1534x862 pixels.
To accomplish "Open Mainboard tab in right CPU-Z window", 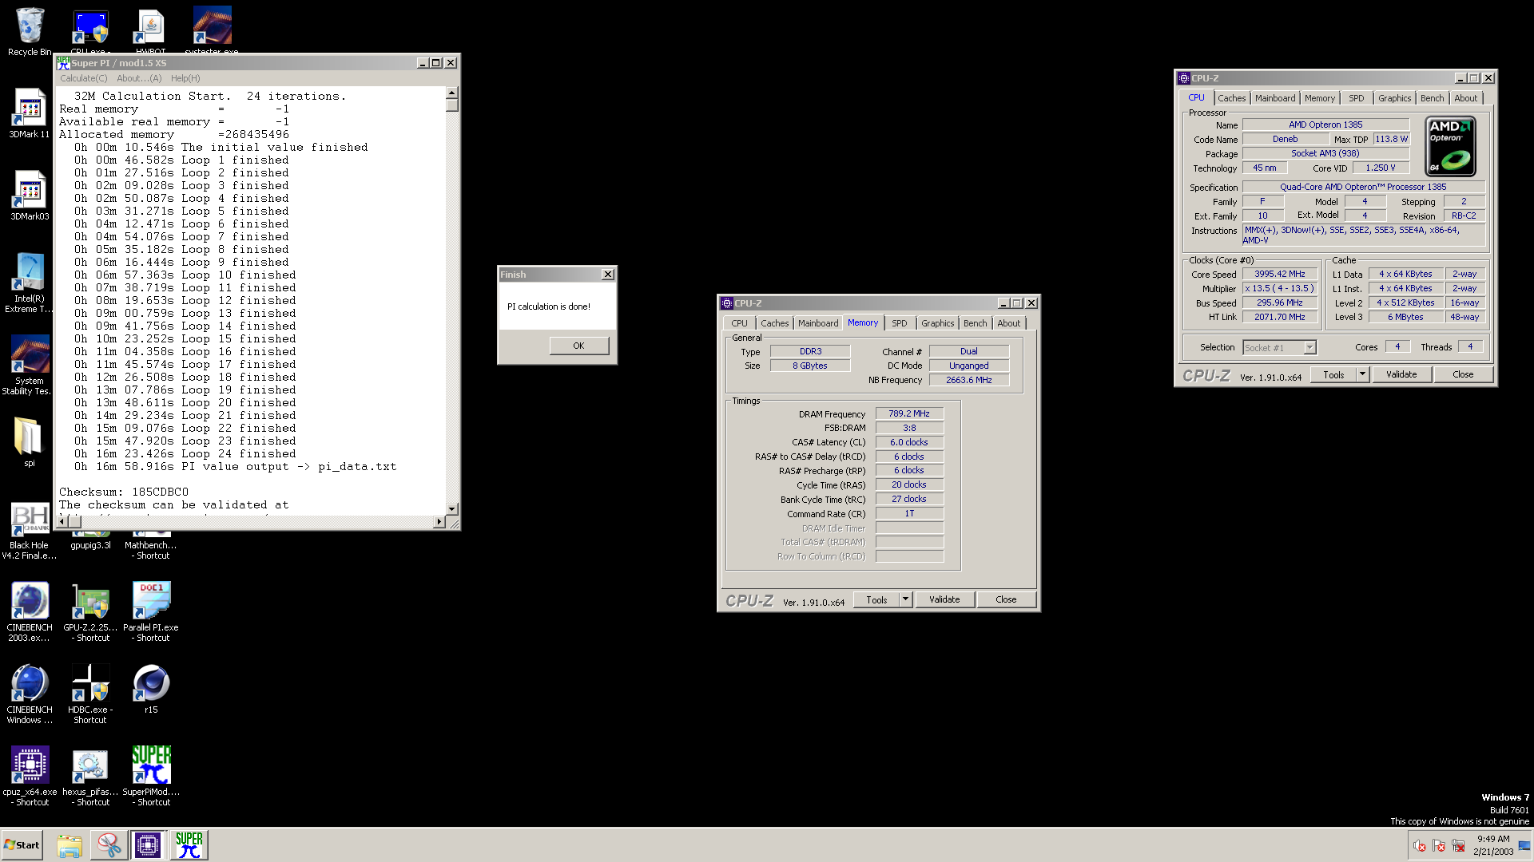I will coord(1275,98).
